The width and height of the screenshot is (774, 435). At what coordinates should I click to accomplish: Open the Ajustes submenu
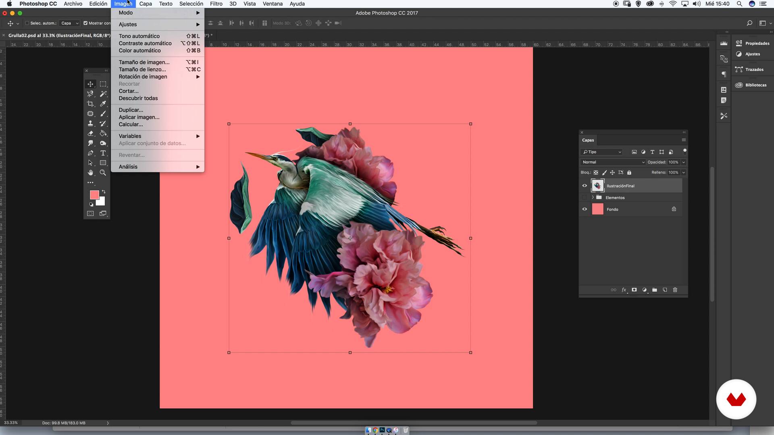coord(158,25)
